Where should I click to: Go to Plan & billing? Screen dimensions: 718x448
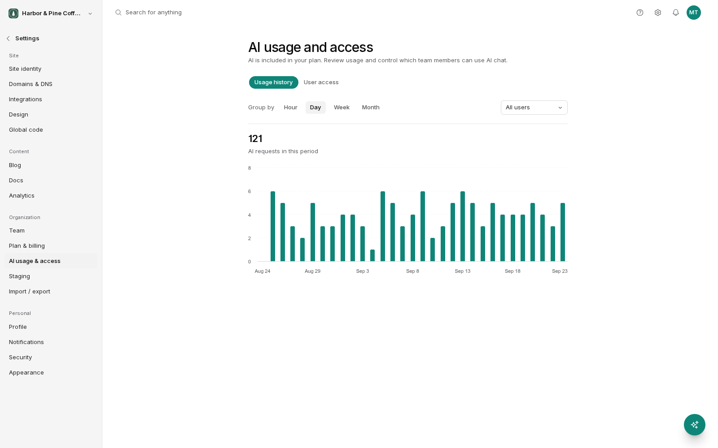[x=51, y=246]
